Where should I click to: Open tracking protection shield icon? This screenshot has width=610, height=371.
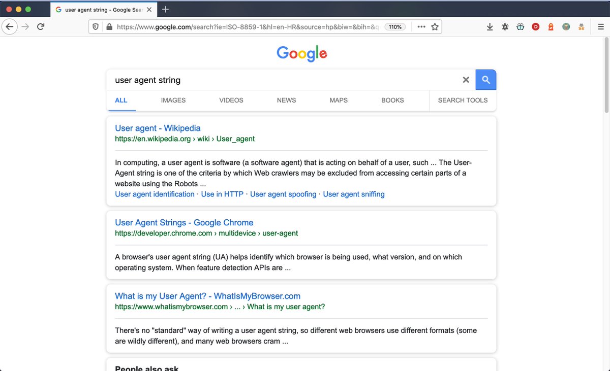[x=96, y=27]
